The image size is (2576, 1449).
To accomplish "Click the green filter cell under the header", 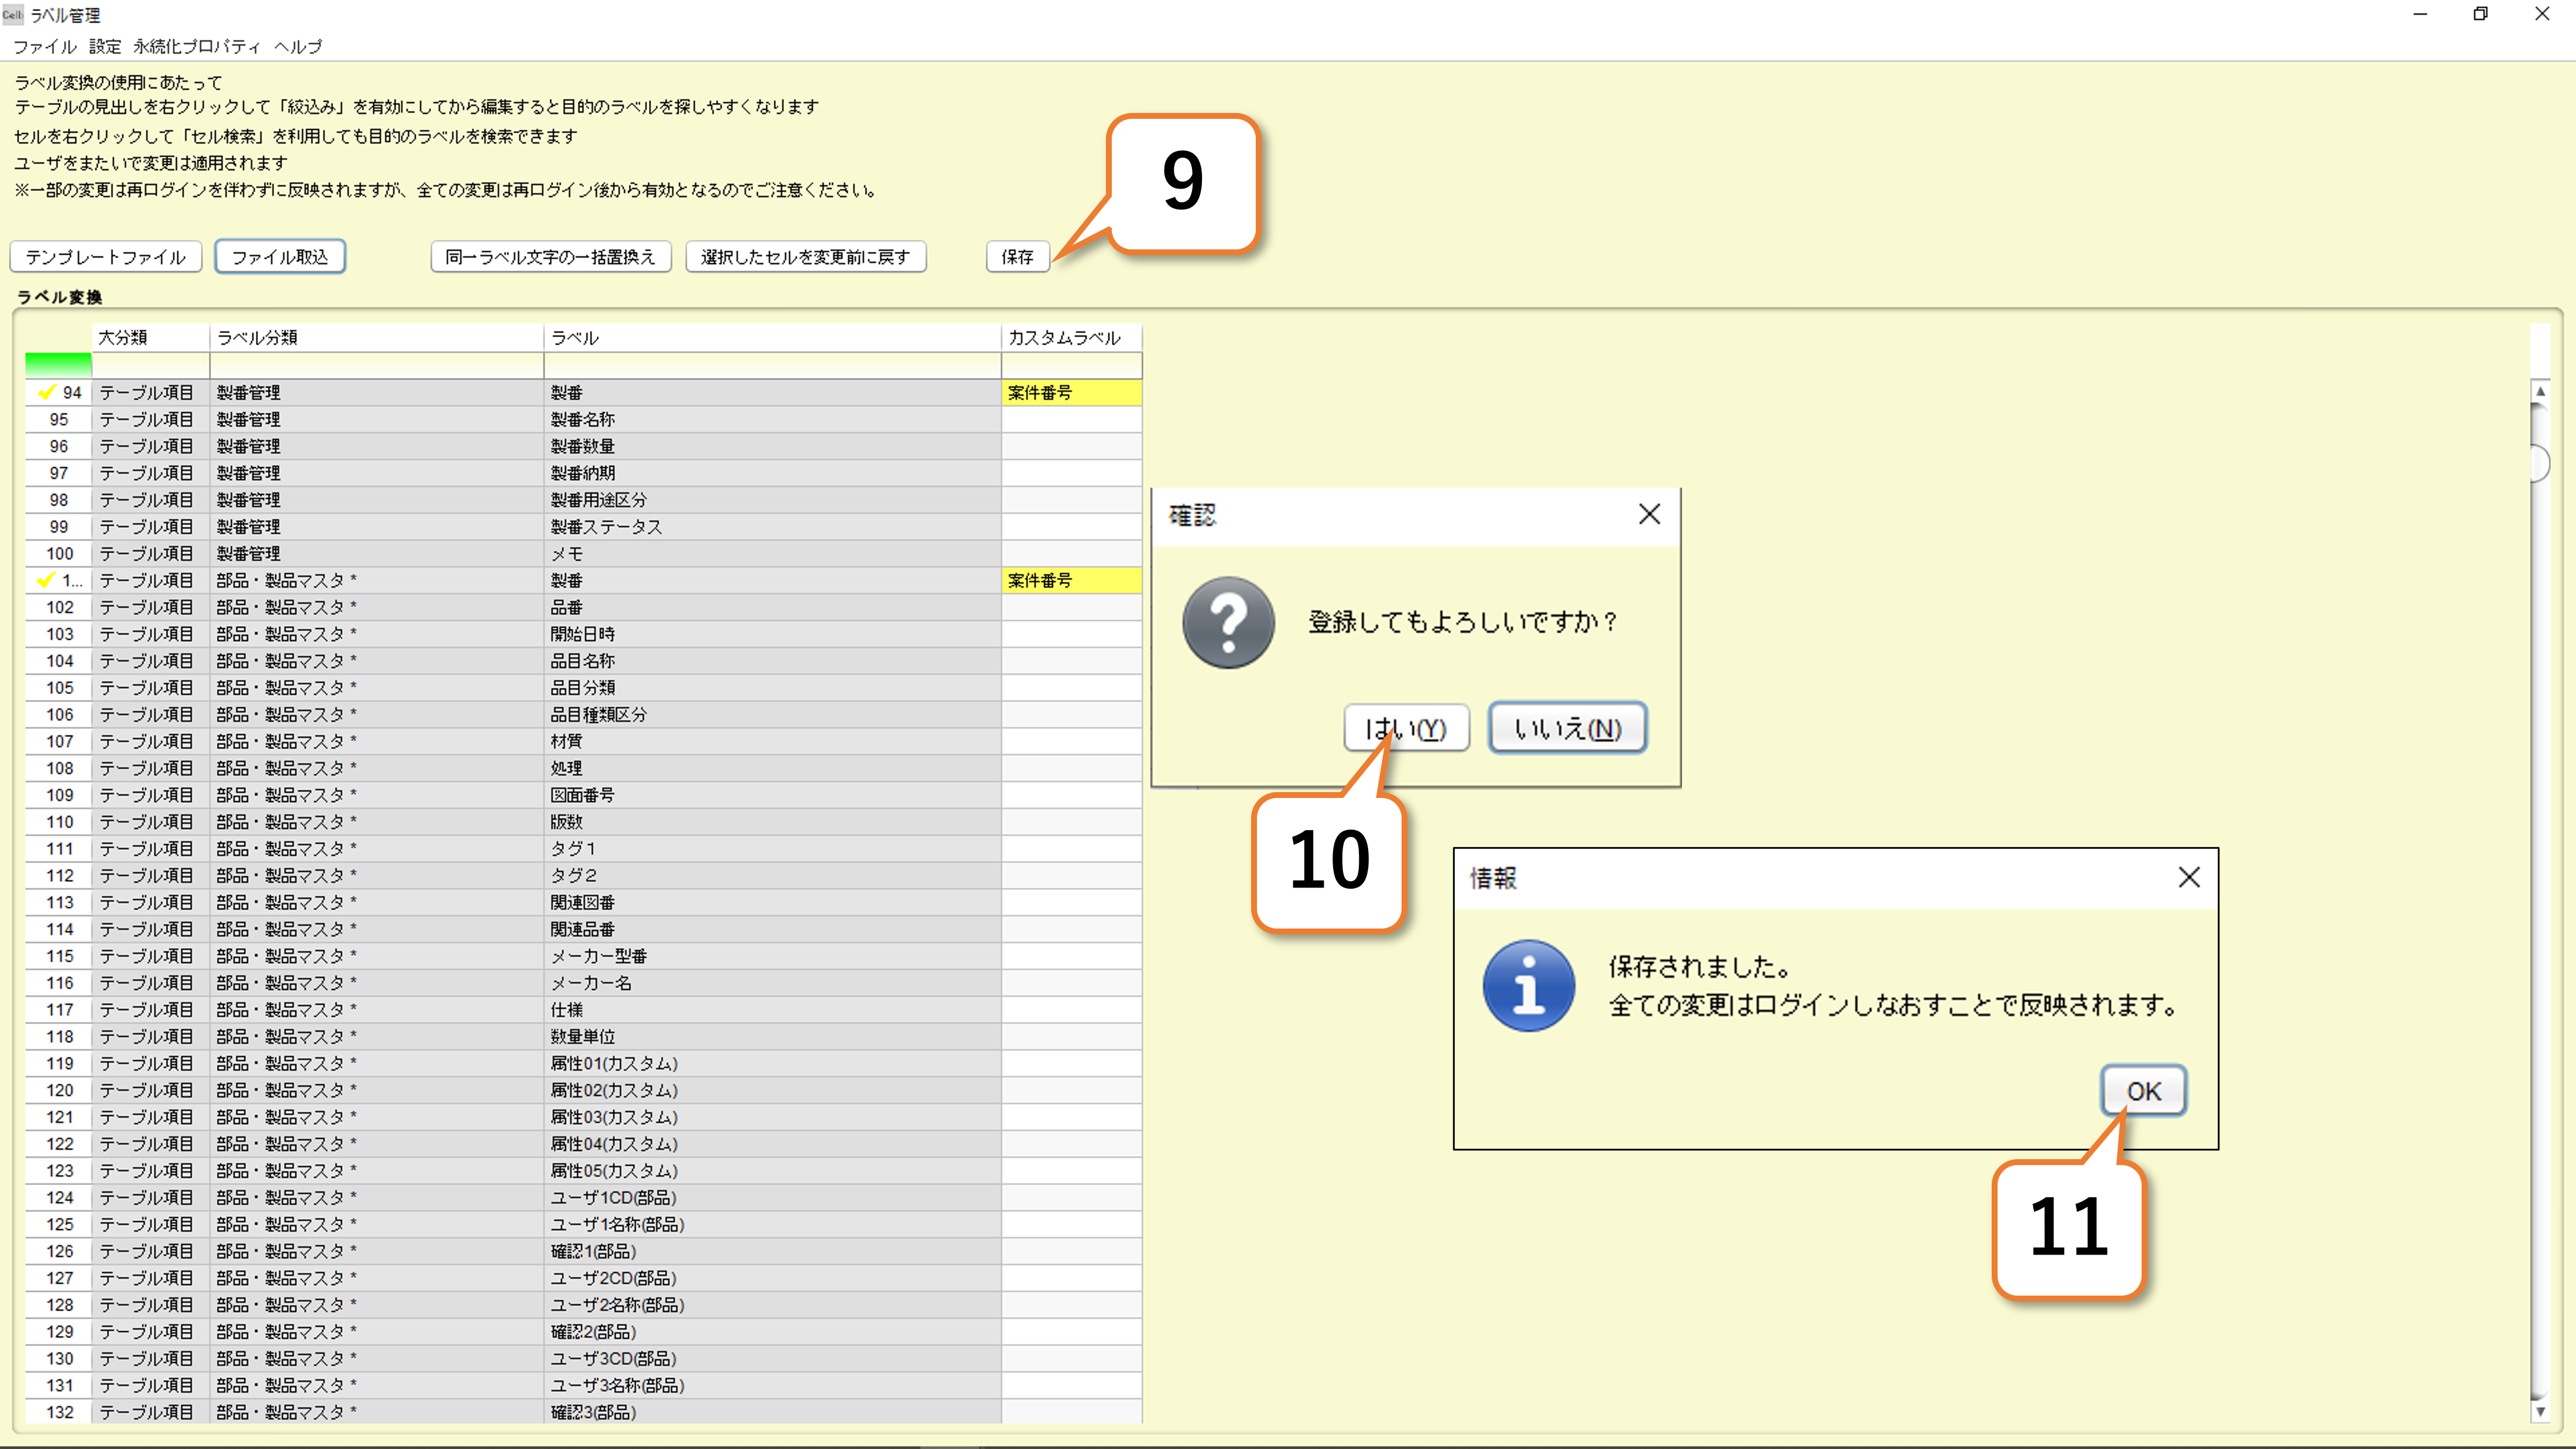I will (58, 364).
